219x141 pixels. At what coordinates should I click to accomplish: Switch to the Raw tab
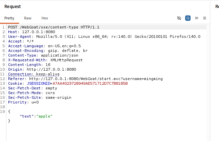click(28, 18)
